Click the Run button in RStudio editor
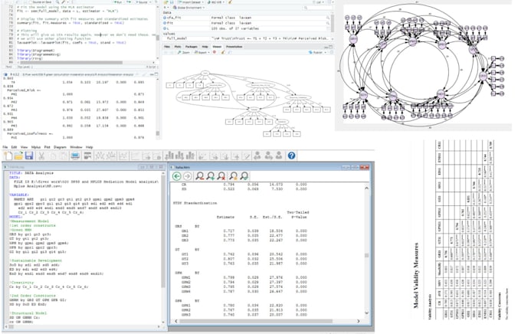 117,2
